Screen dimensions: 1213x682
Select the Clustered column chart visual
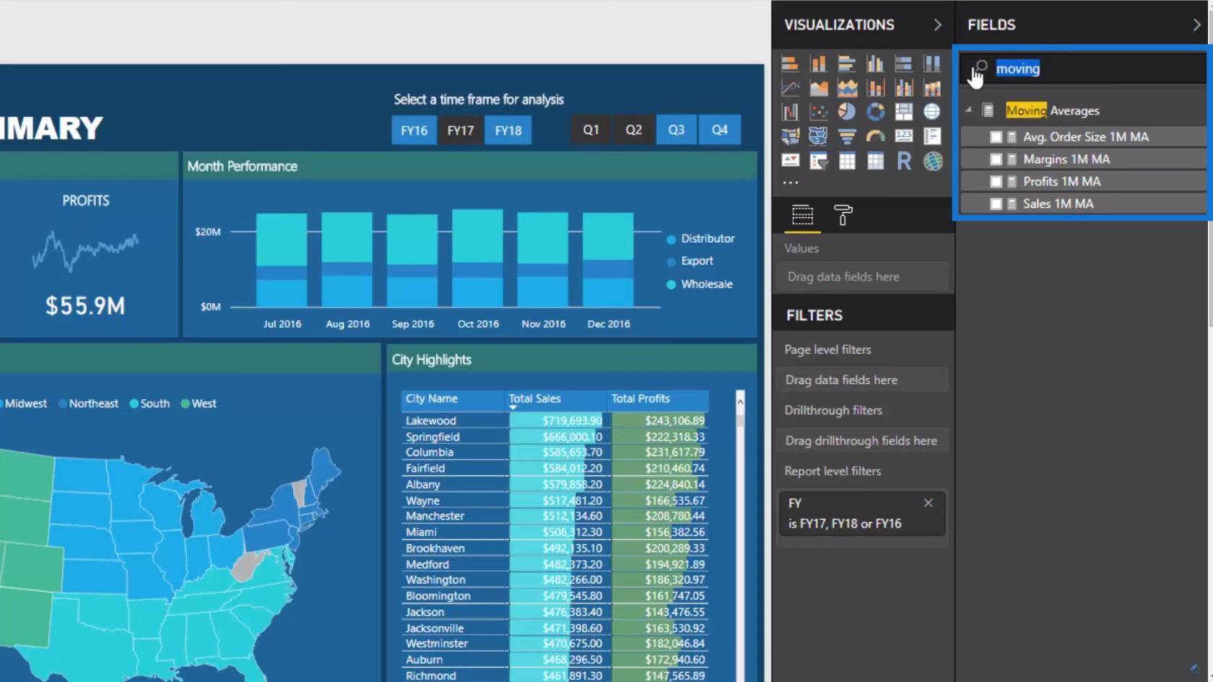coord(875,64)
